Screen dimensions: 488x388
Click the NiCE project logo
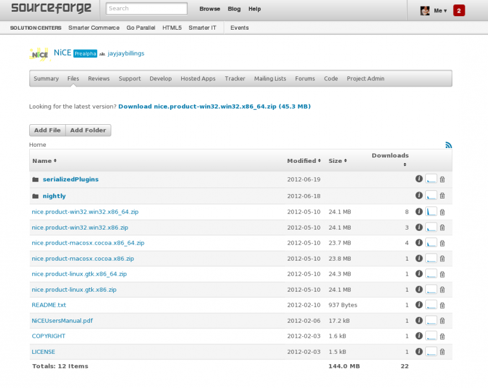tap(40, 54)
